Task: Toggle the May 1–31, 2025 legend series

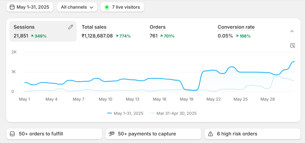Action: [x=125, y=113]
